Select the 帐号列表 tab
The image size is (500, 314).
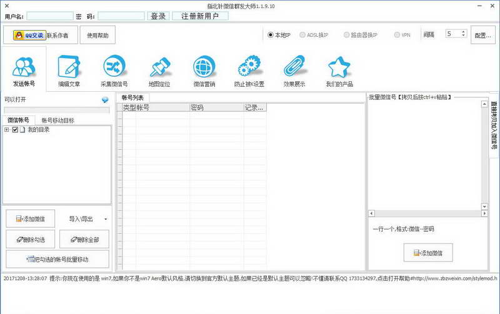coord(132,97)
